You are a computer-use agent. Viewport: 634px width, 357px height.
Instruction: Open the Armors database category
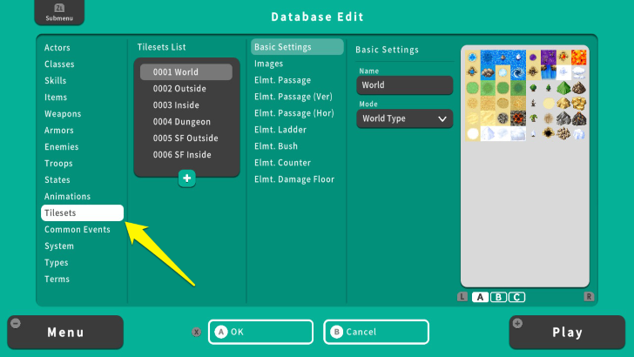59,131
